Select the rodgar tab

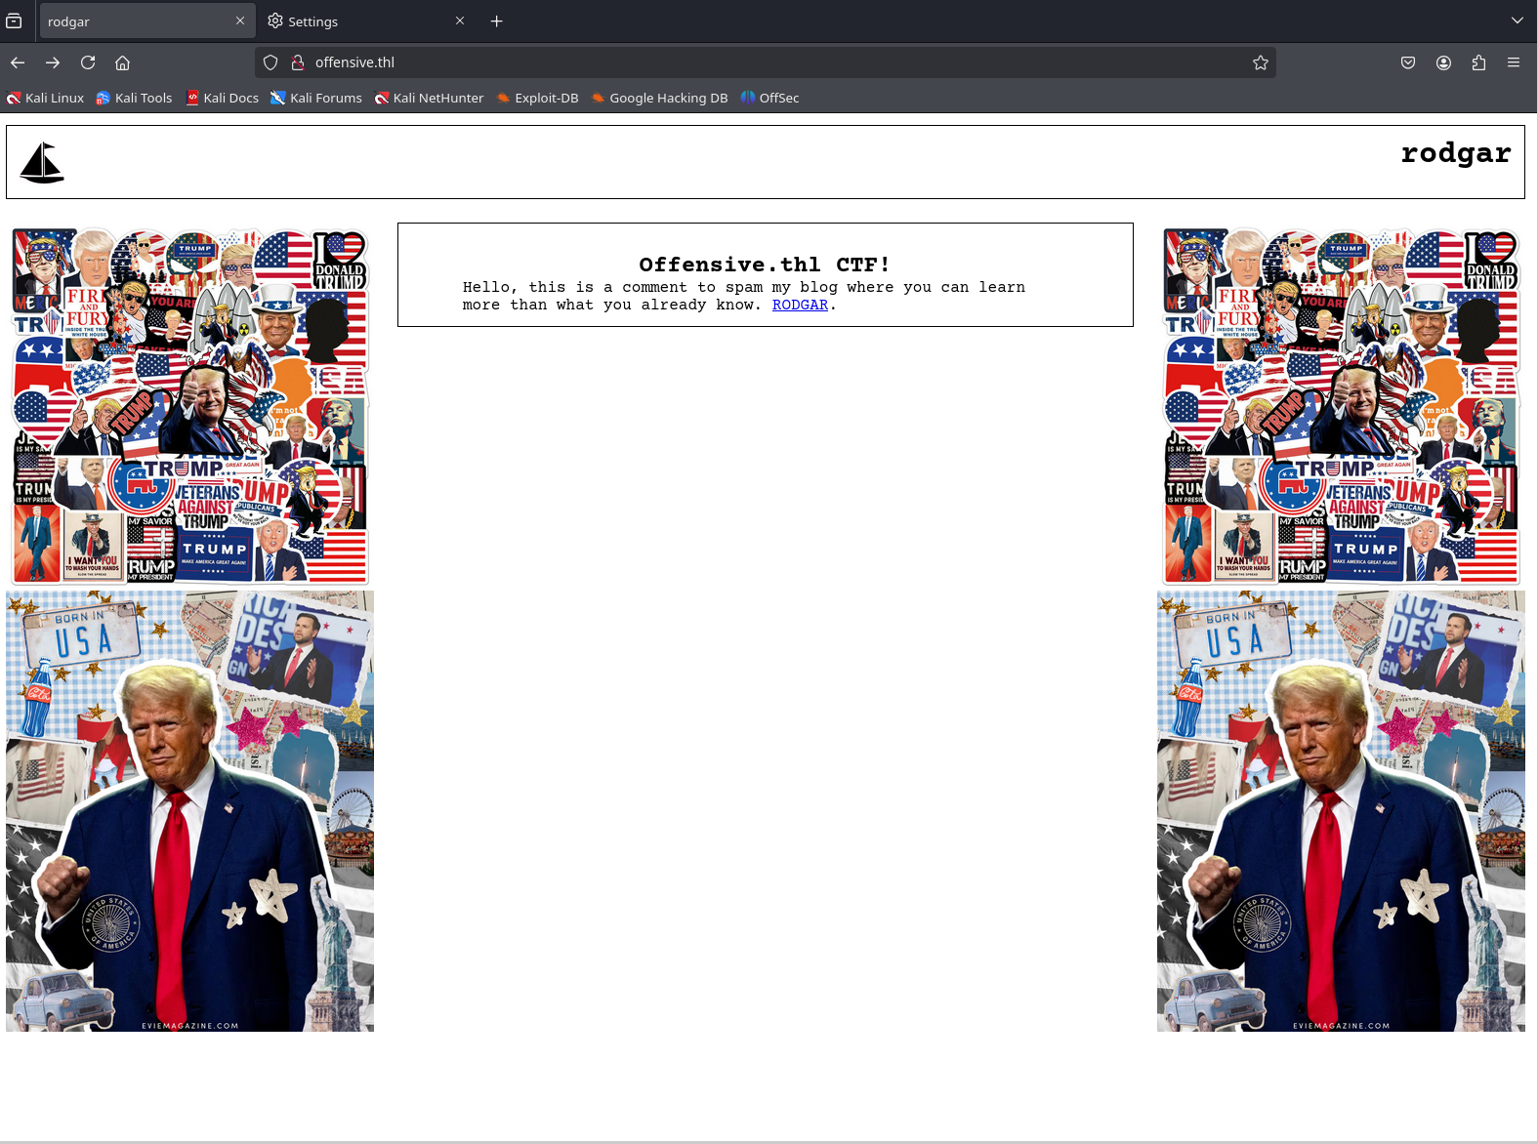coord(137,21)
